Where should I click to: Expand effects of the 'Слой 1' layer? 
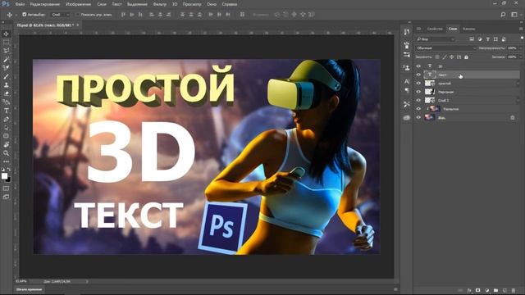[518, 100]
